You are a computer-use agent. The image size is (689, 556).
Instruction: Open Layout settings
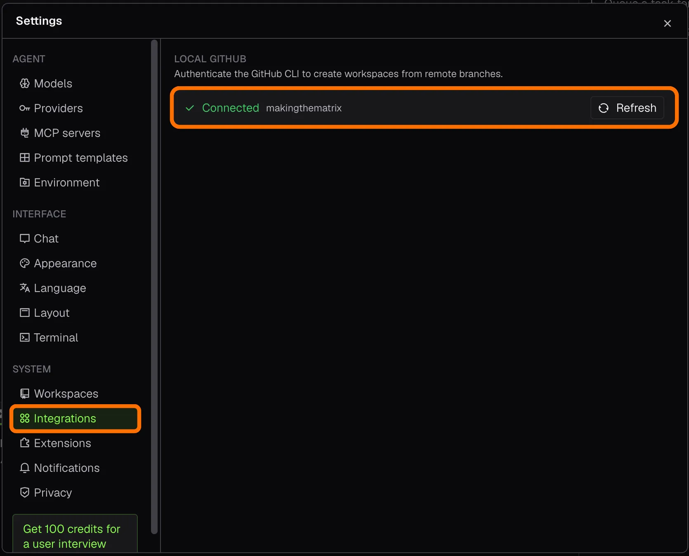pyautogui.click(x=75, y=313)
